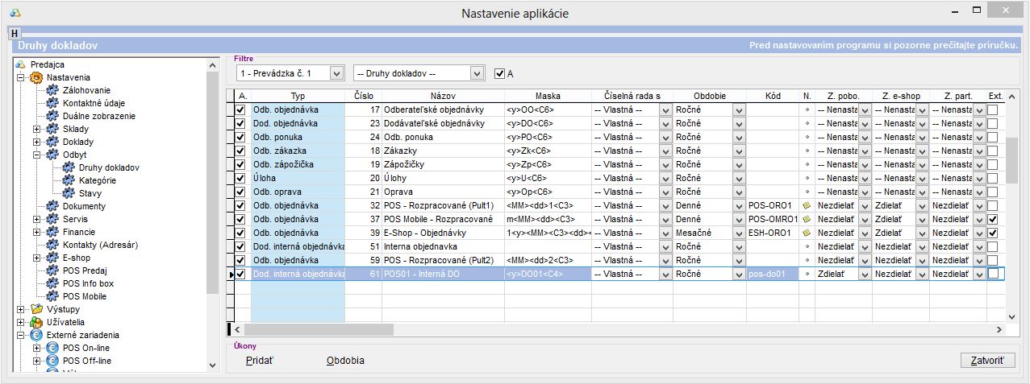
Task: Click the Pridať action
Action: coord(260,360)
